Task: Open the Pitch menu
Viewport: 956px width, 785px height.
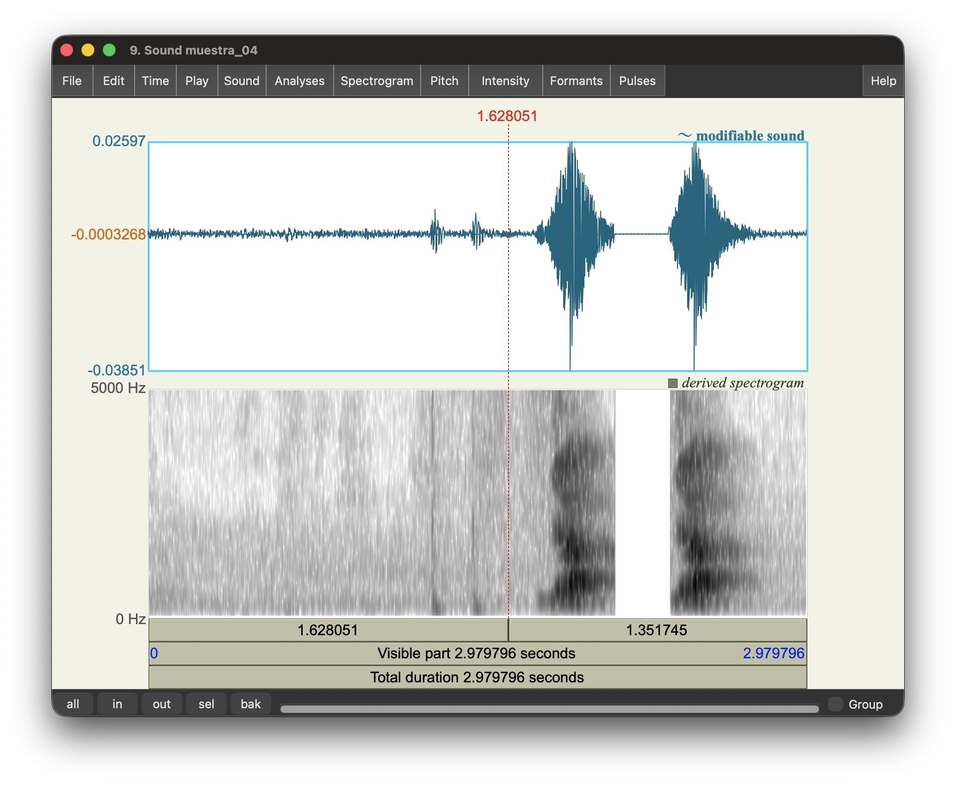Action: click(x=444, y=81)
